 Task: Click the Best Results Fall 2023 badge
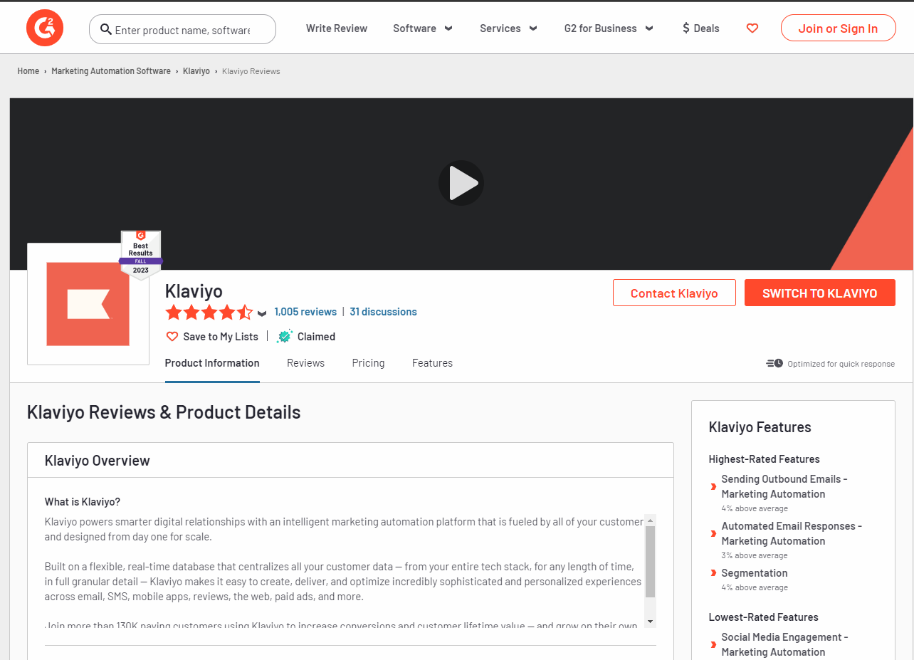pyautogui.click(x=141, y=255)
